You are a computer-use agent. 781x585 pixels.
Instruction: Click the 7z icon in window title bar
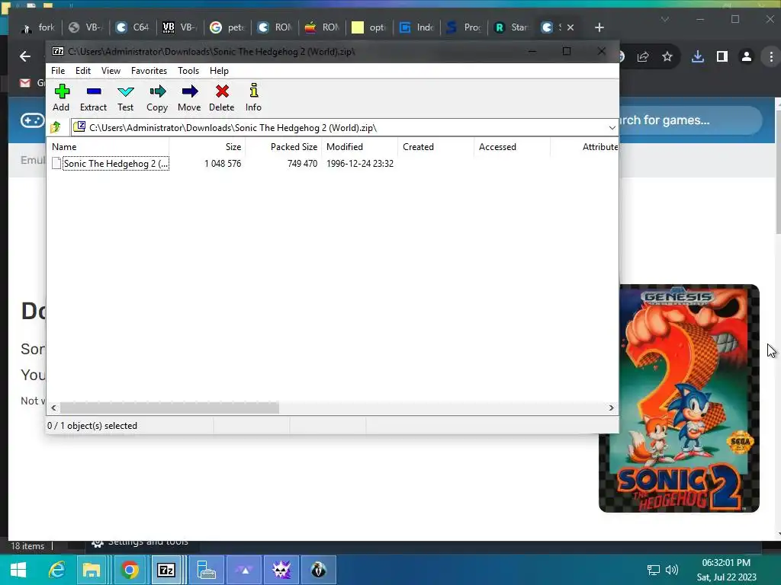point(58,51)
